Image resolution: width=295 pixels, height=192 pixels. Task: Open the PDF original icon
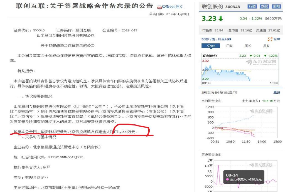pos(159,7)
